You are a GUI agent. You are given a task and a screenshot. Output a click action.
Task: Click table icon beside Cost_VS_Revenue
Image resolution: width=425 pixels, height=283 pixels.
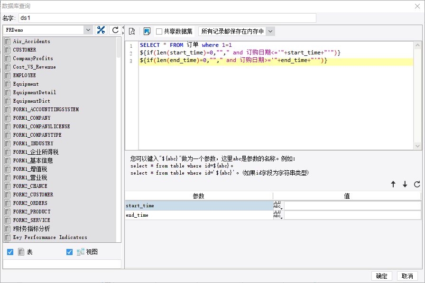(8, 67)
